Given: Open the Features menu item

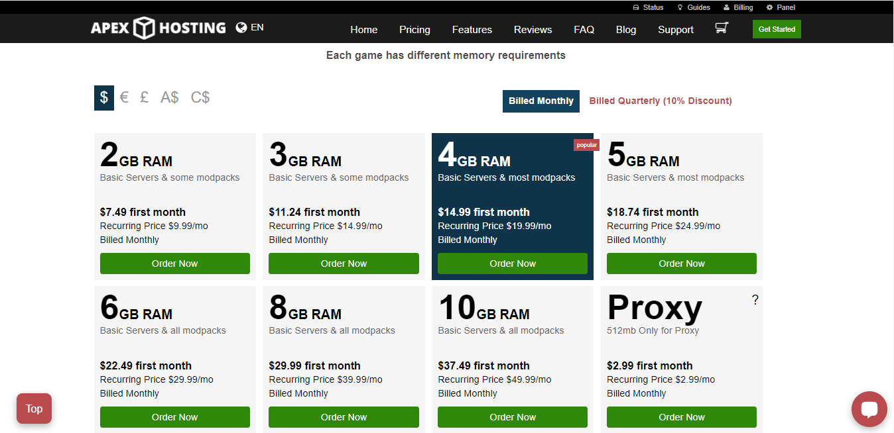Looking at the screenshot, I should (x=472, y=30).
